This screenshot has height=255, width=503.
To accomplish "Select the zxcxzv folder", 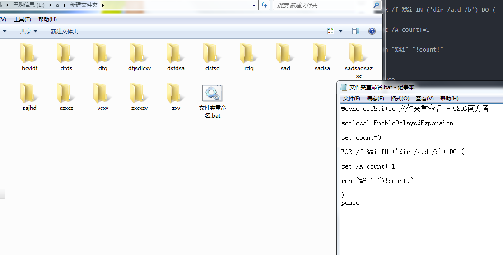I will tap(139, 93).
